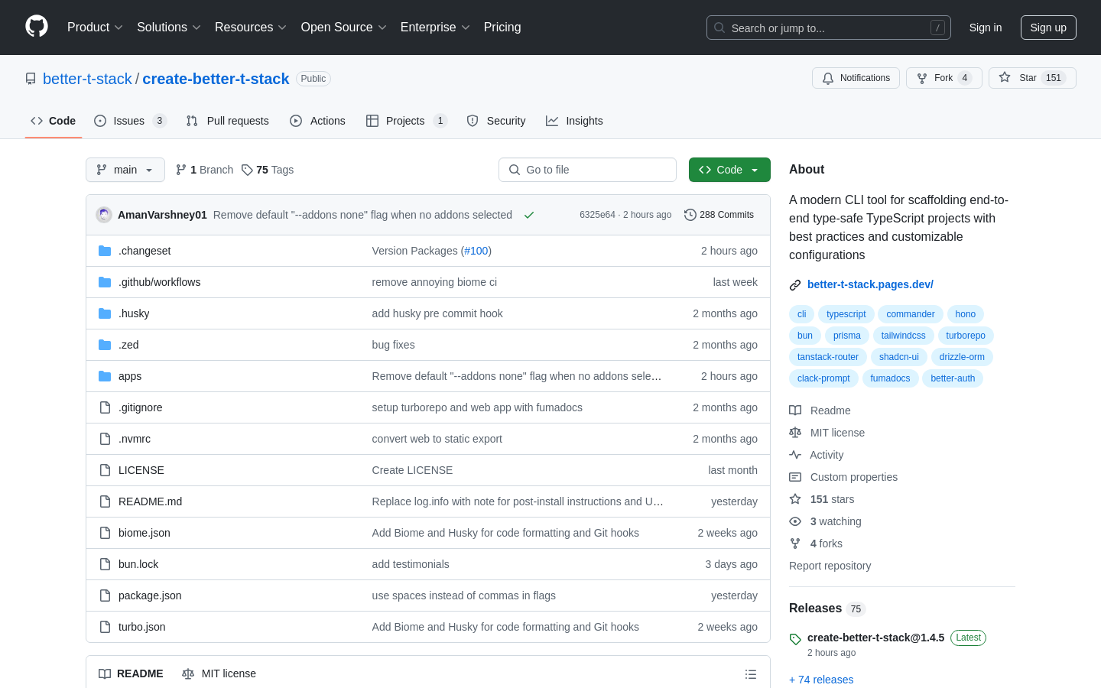The height and width of the screenshot is (688, 1101).
Task: Focus the Search or jump to field
Action: point(829,28)
